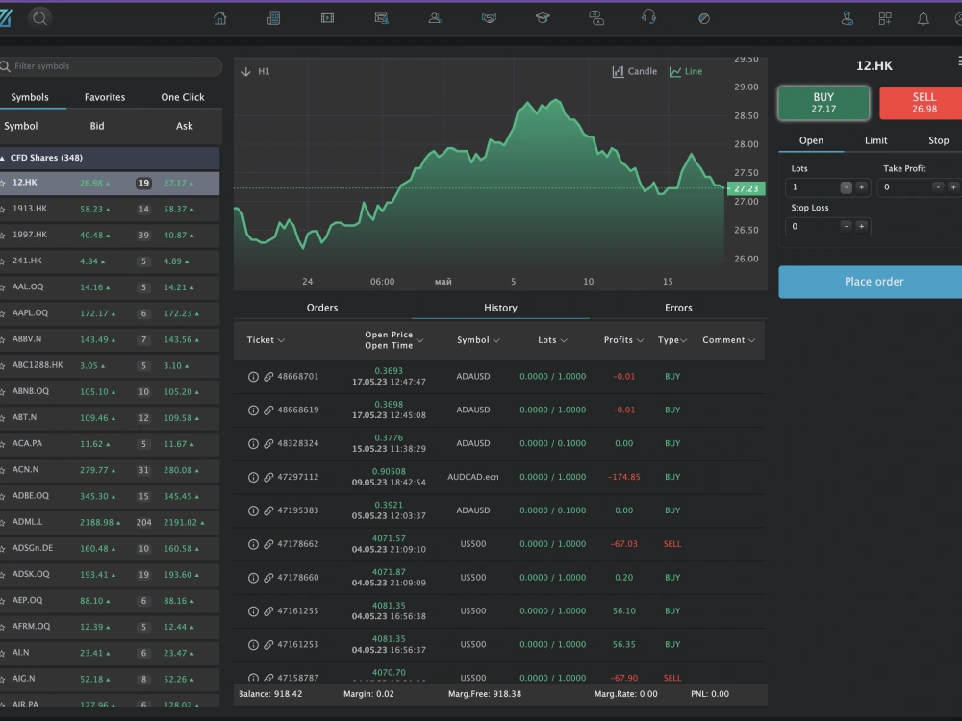This screenshot has height=721, width=962.
Task: Open the user profile icon in the top navigation
Action: click(435, 18)
